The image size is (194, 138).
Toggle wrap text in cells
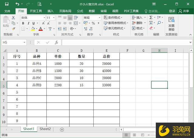coord(76,18)
